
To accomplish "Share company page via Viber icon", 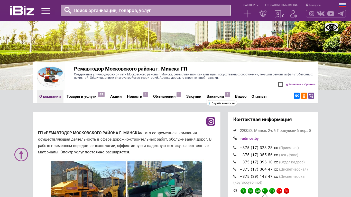I will (311, 96).
